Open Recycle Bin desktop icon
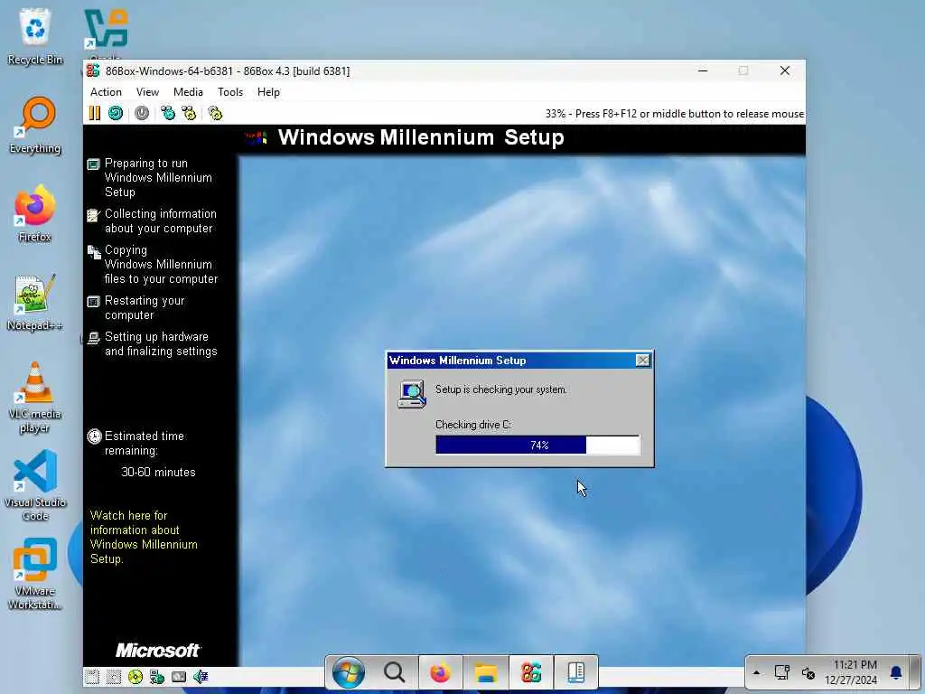The image size is (925, 694). click(35, 36)
